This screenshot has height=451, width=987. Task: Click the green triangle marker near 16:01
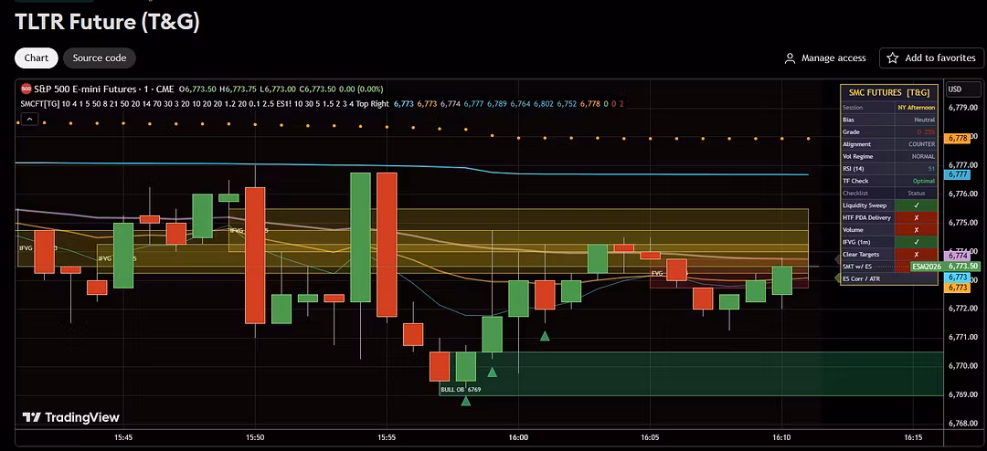click(x=545, y=337)
